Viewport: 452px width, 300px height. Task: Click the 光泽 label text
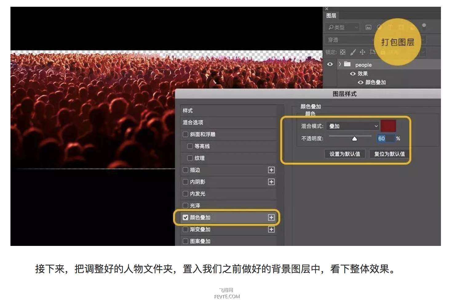tap(195, 205)
